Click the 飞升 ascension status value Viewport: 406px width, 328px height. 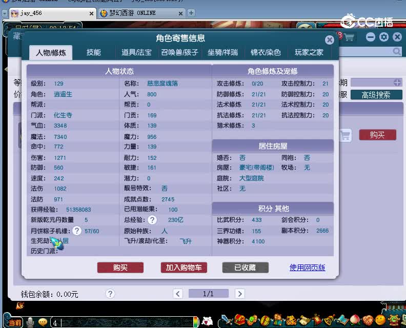pos(186,241)
